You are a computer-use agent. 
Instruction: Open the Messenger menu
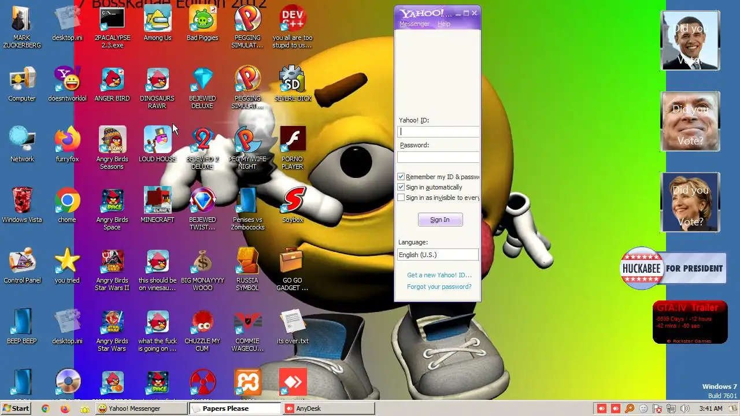(x=415, y=24)
